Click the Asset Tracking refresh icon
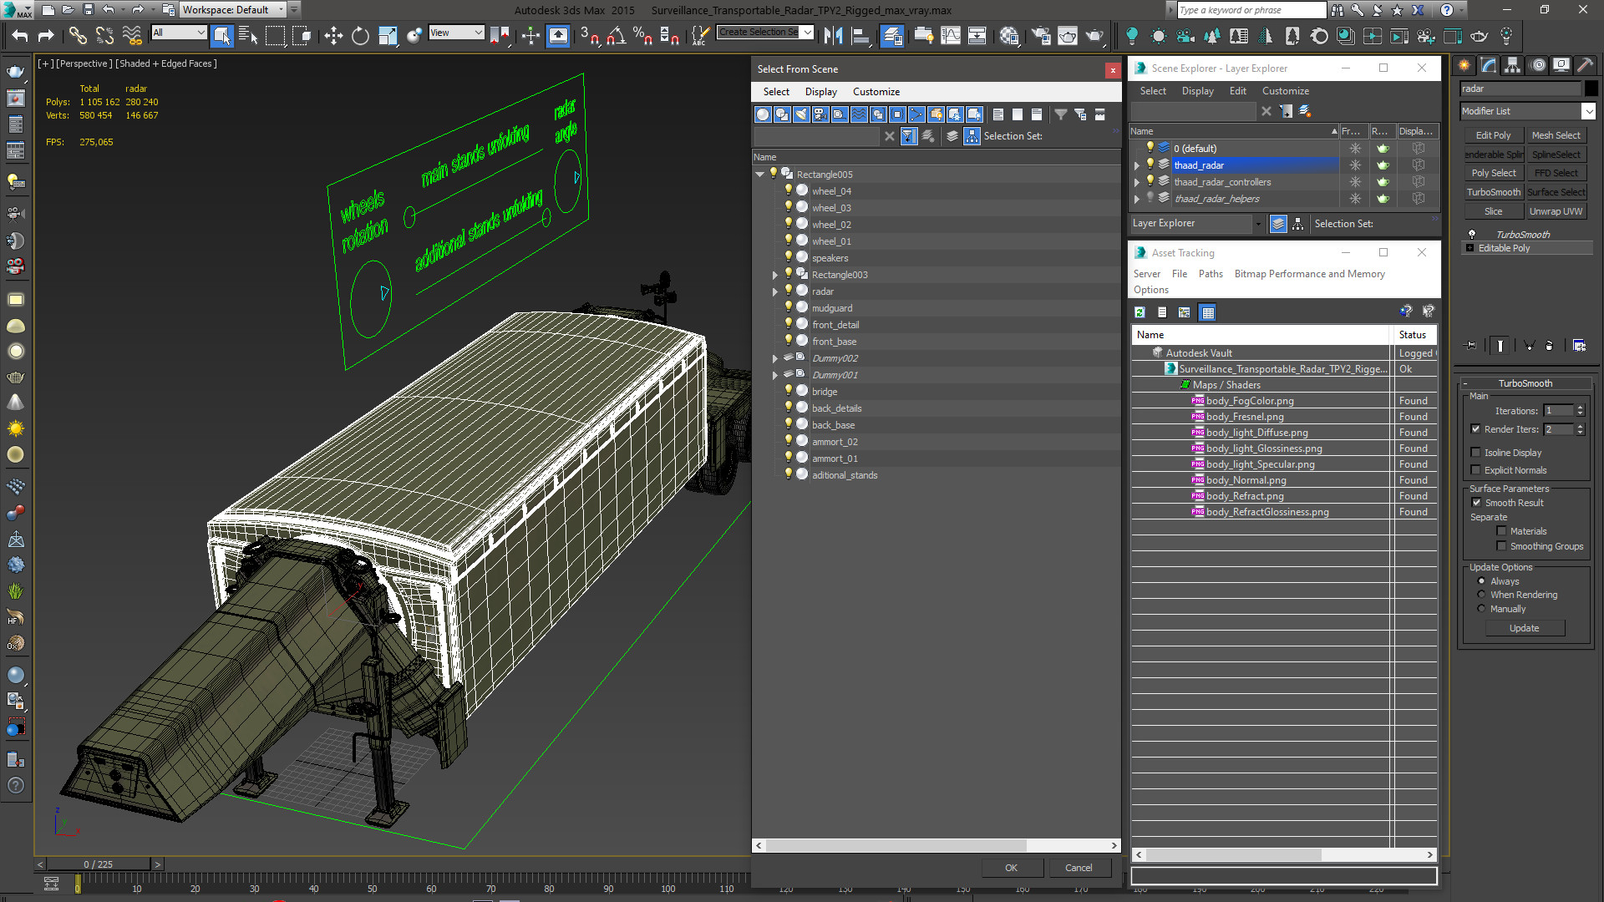The height and width of the screenshot is (902, 1604). [1140, 313]
